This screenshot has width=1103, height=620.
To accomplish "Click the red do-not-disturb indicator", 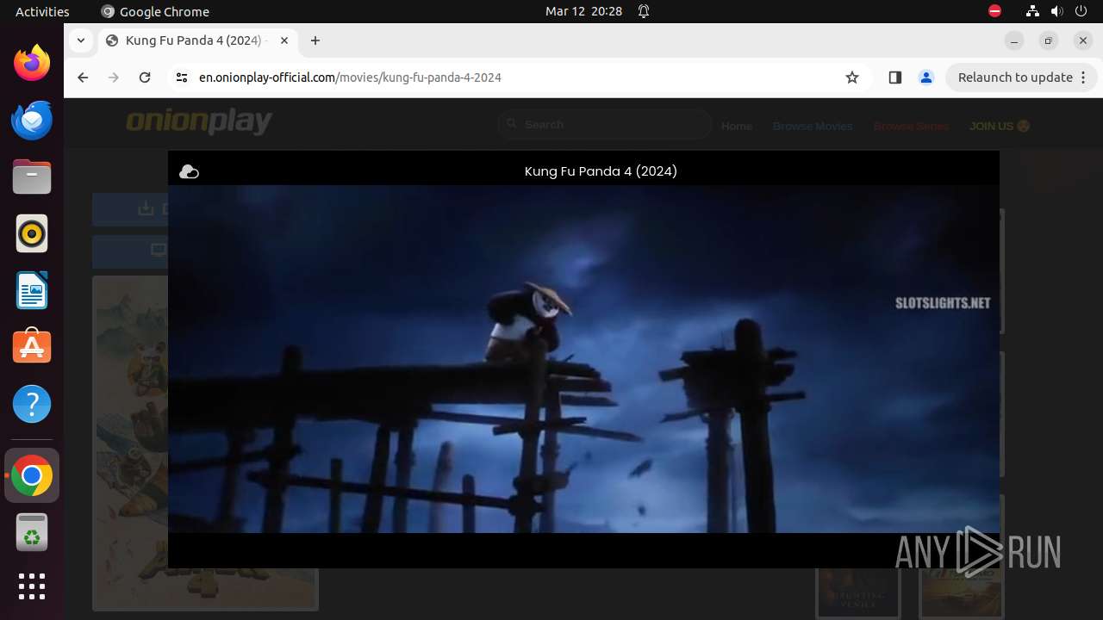I will point(994,11).
